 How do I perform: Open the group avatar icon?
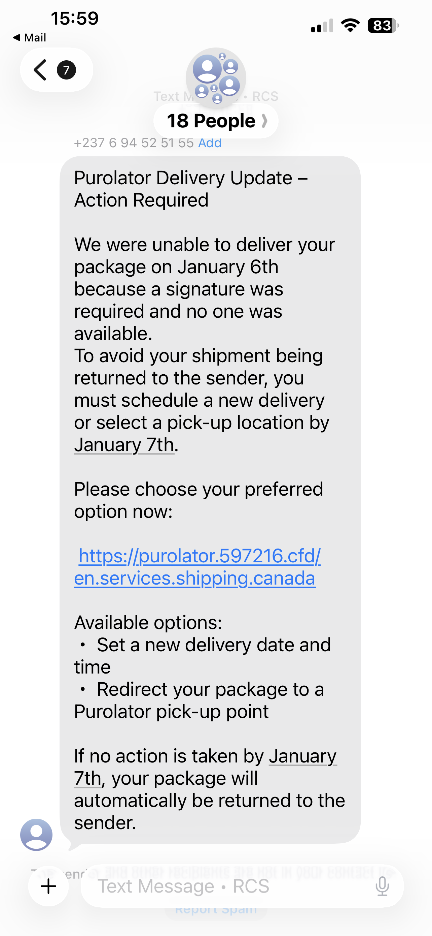(x=216, y=77)
